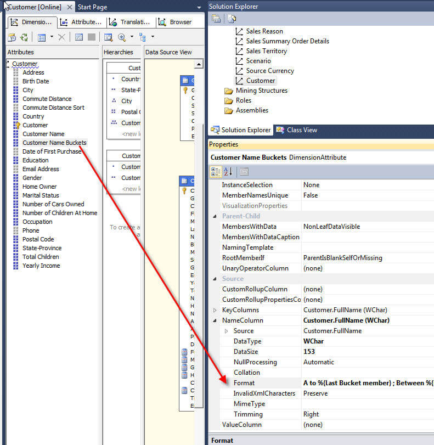This screenshot has height=445, width=434.
Task: Select the Customer Name Buckets attribute
Action: coord(54,143)
